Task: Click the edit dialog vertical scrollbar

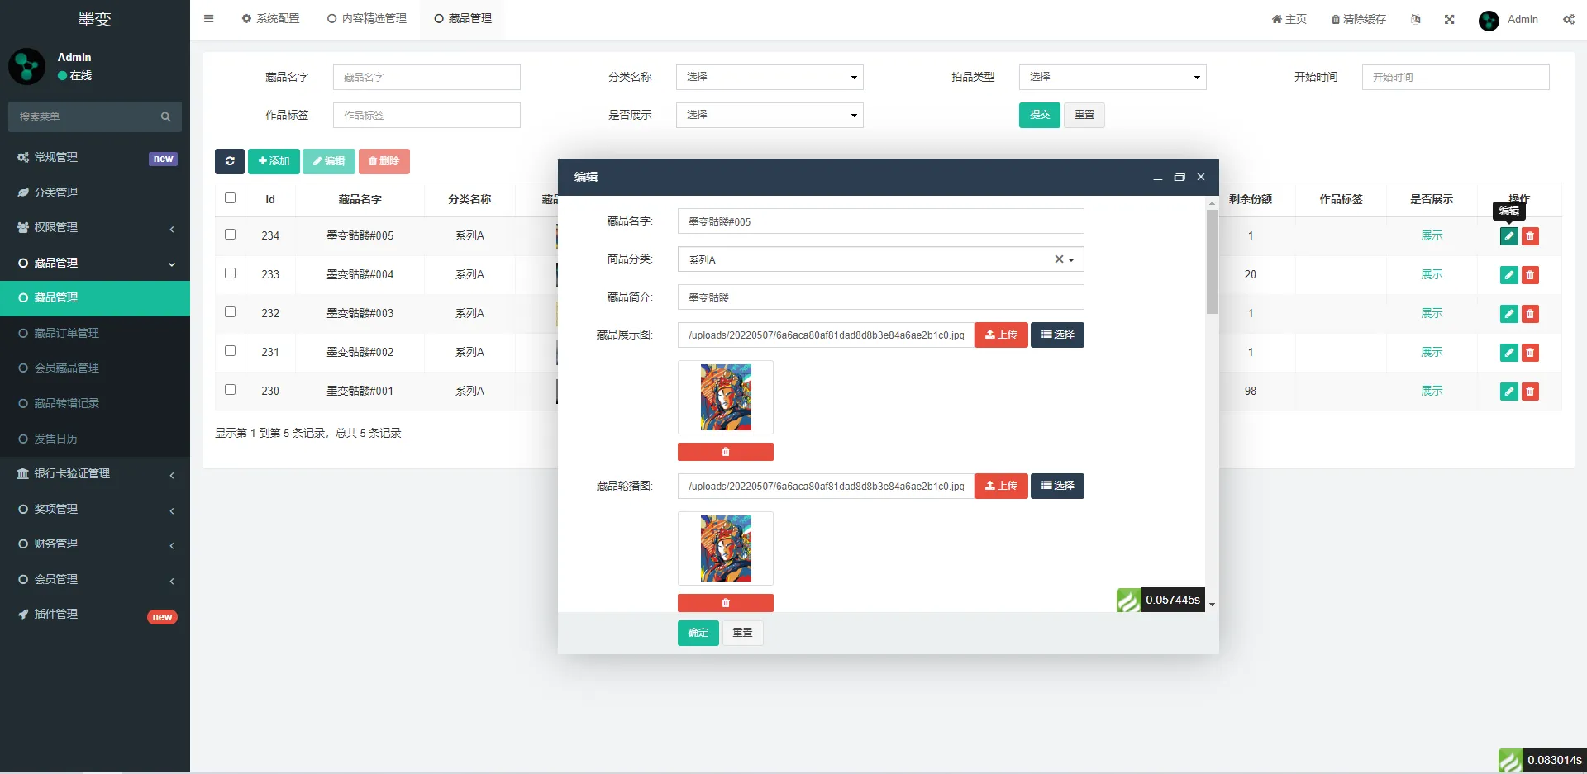Action: 1212,263
